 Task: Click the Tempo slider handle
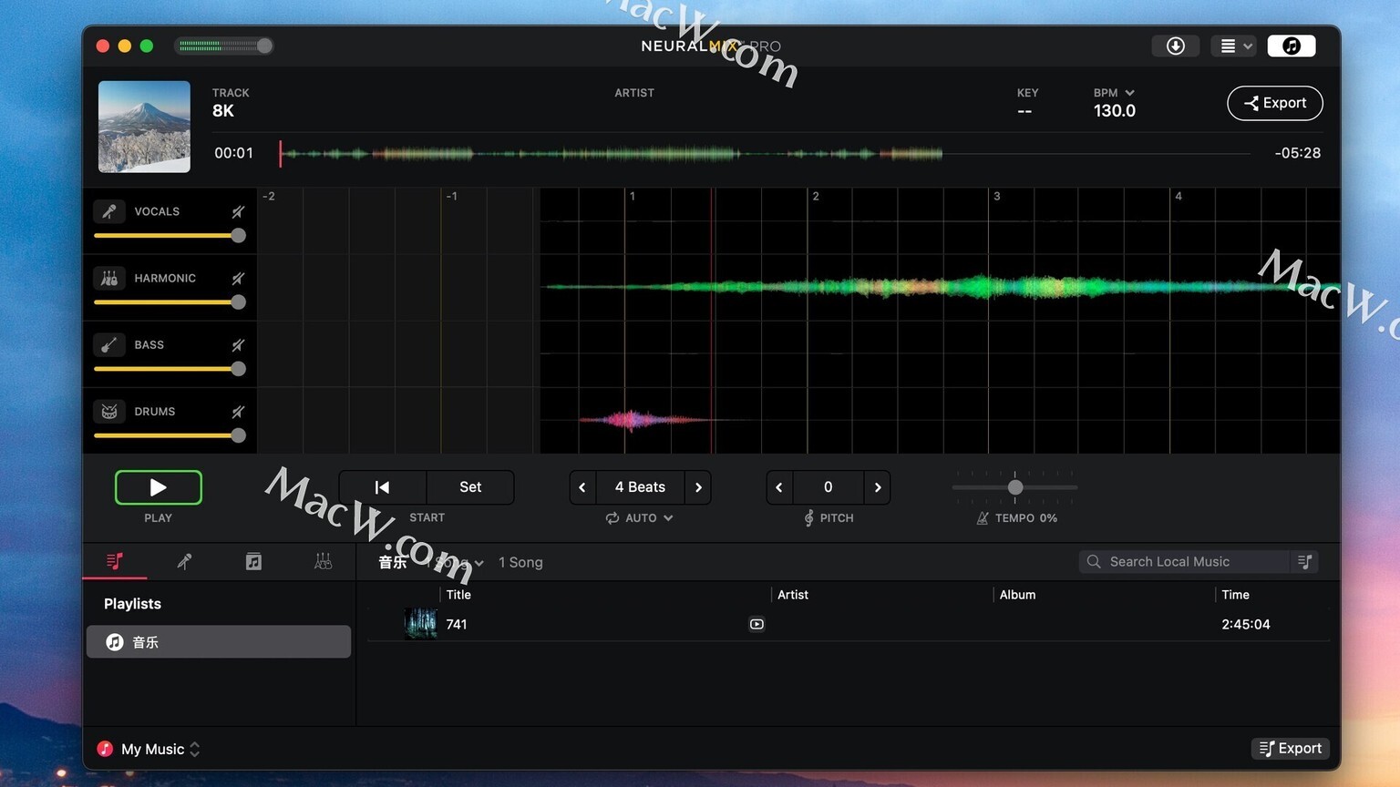tap(1014, 487)
